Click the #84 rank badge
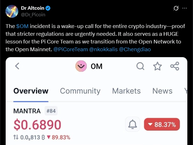 [x=51, y=111]
